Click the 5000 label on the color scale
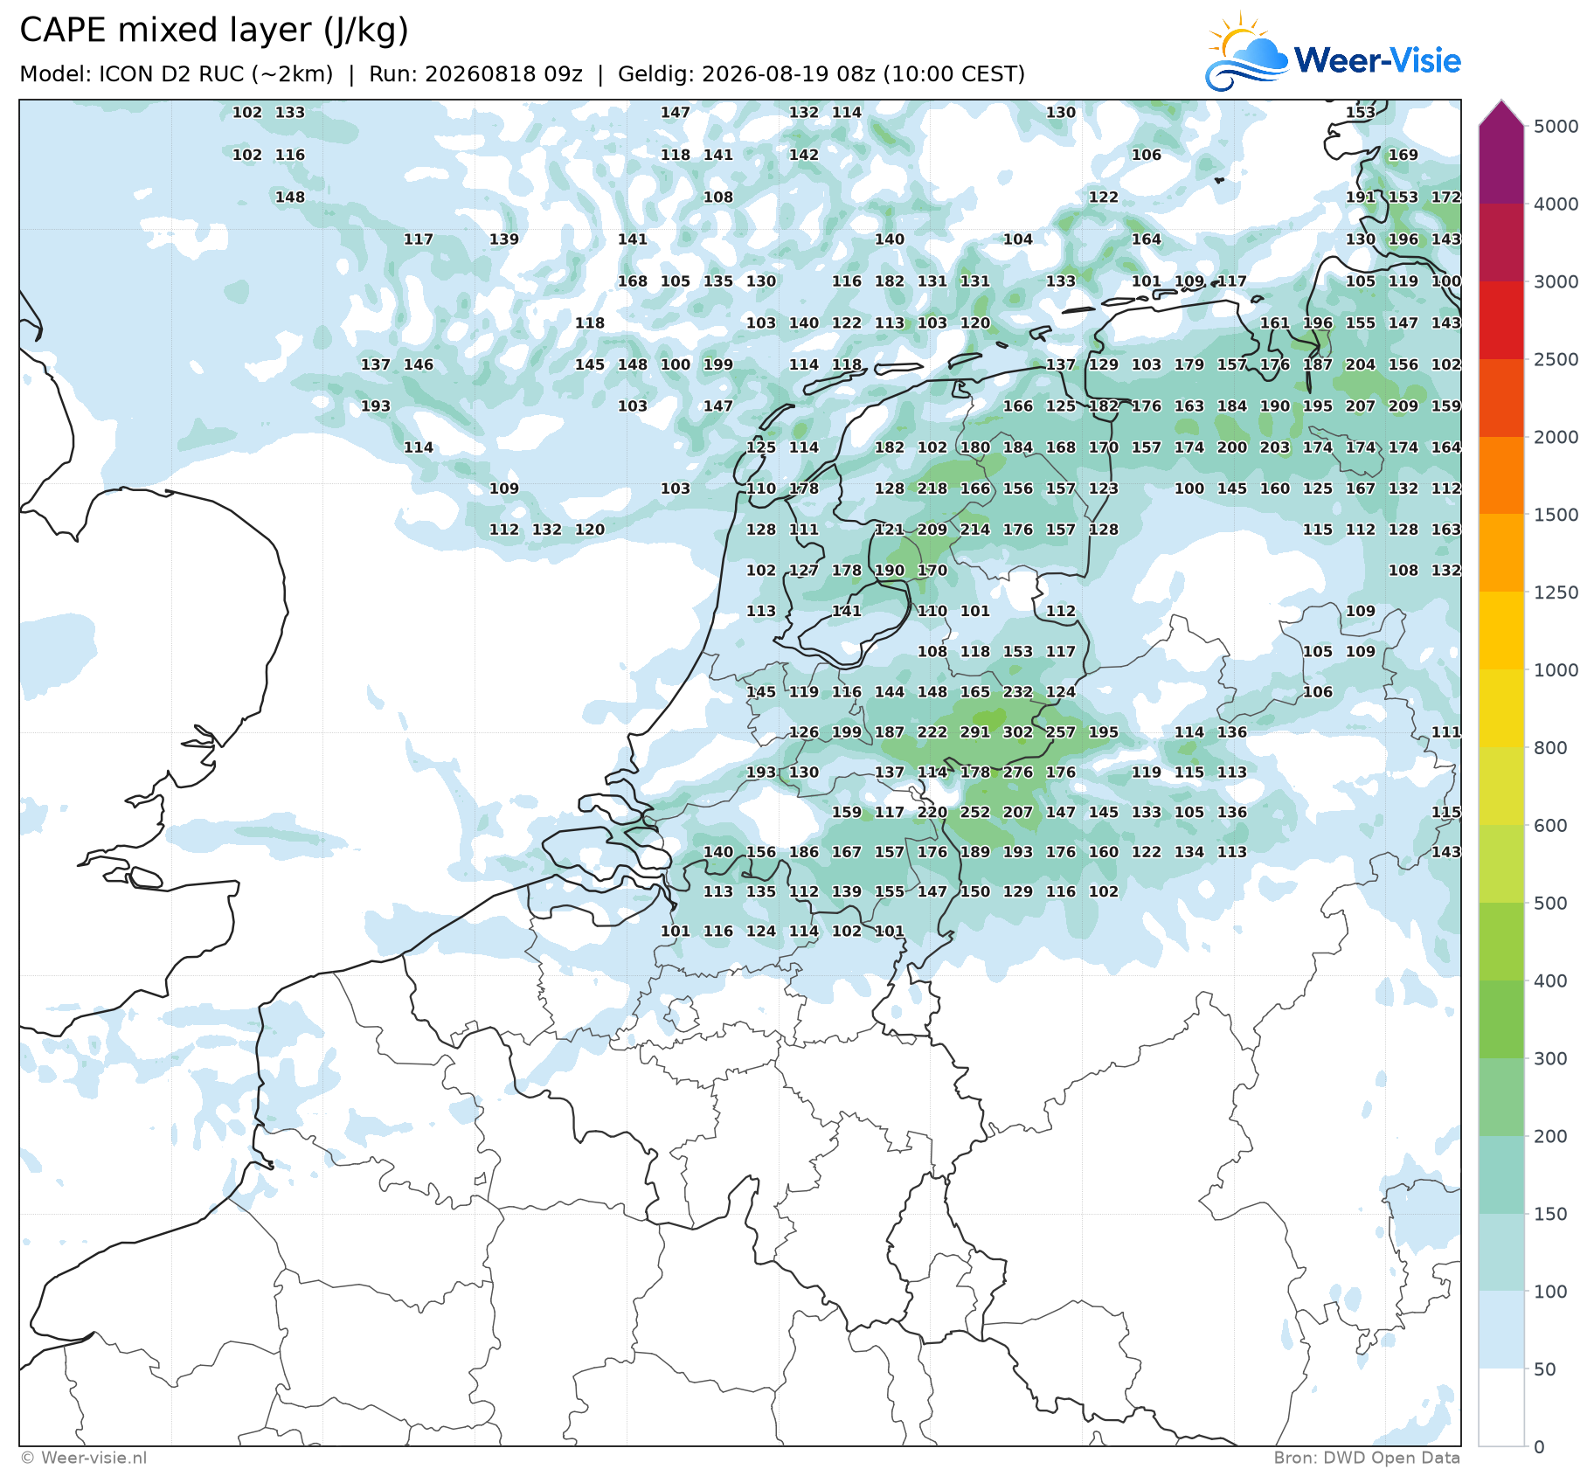 (x=1556, y=126)
